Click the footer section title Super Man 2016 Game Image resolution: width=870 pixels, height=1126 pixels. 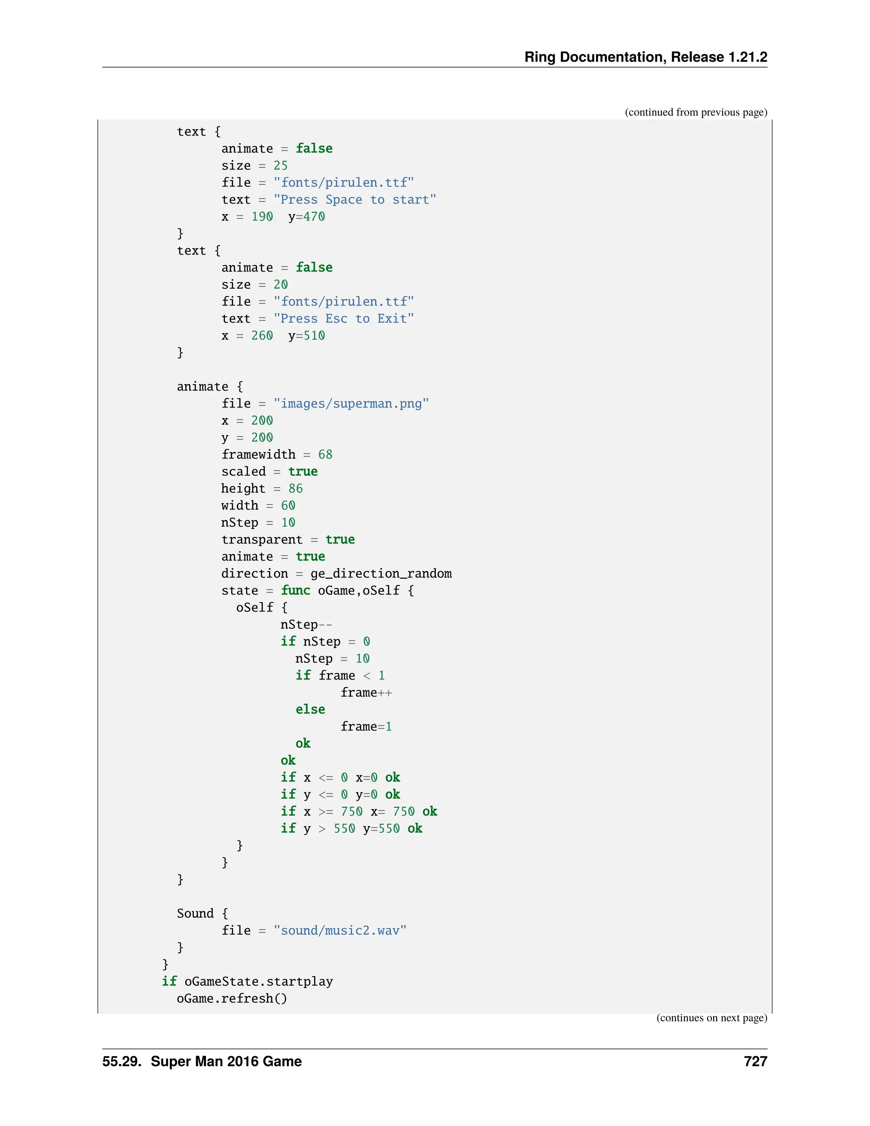point(226,1061)
